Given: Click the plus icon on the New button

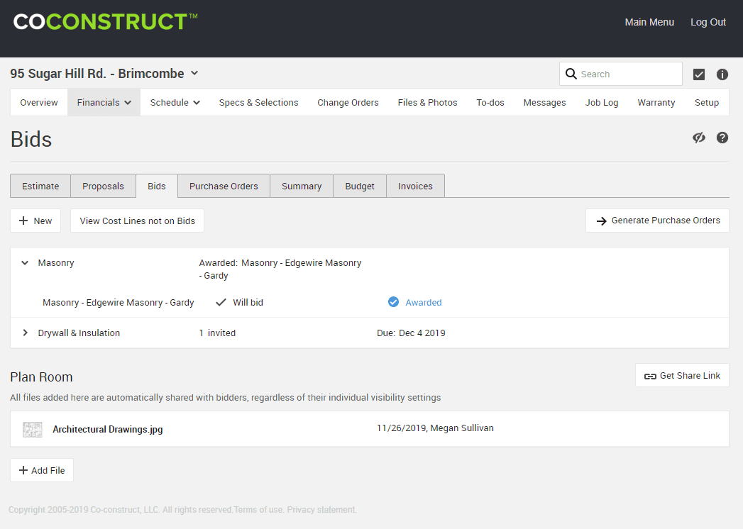Looking at the screenshot, I should (x=25, y=221).
